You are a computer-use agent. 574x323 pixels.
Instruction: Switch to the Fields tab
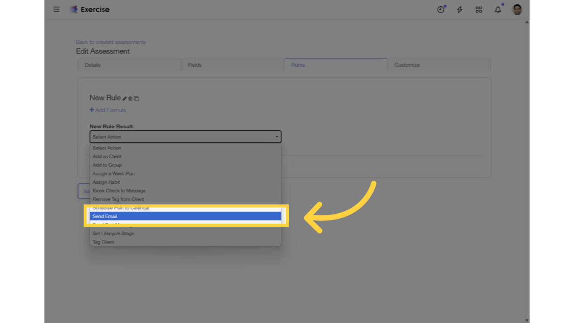[195, 65]
